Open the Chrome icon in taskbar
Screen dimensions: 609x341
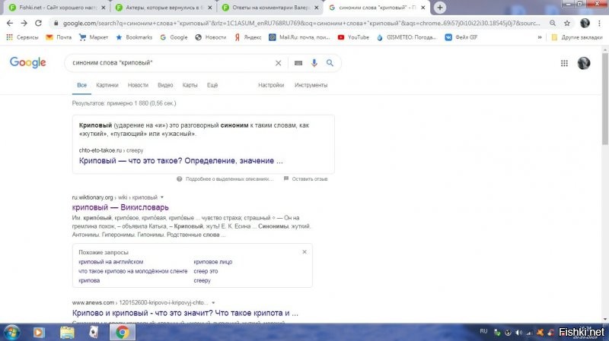pyautogui.click(x=123, y=333)
